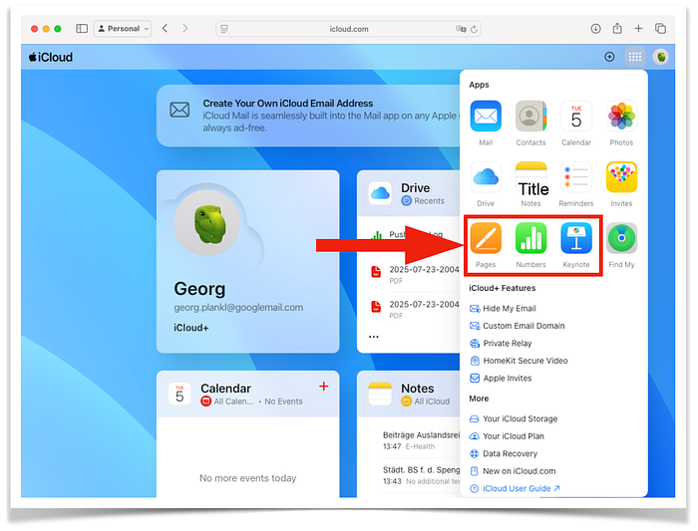Image resolution: width=698 pixels, height=531 pixels.
Task: Click the translate icon in address bar
Action: [x=461, y=29]
